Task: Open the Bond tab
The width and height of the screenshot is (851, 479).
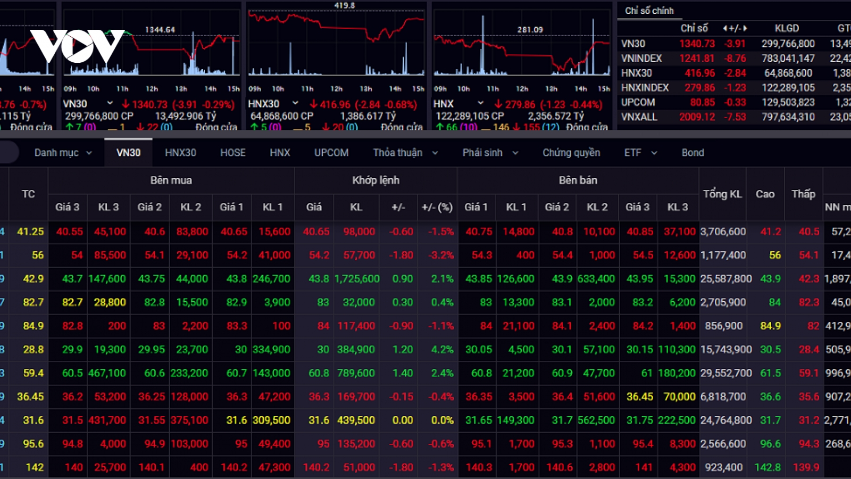Action: tap(693, 153)
